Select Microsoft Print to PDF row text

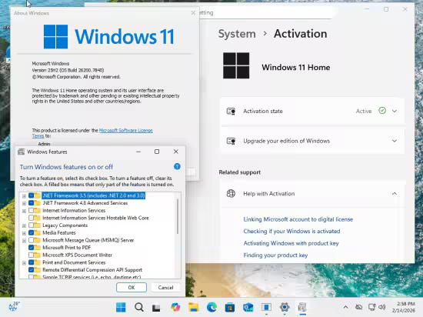click(67, 248)
